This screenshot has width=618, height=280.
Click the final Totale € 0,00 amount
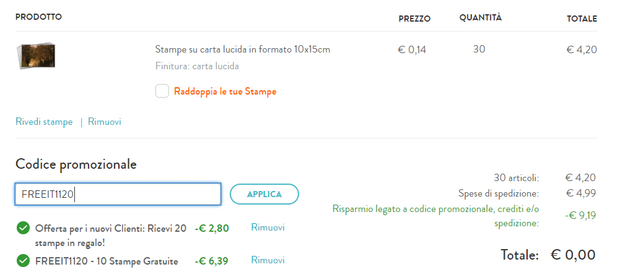[572, 255]
